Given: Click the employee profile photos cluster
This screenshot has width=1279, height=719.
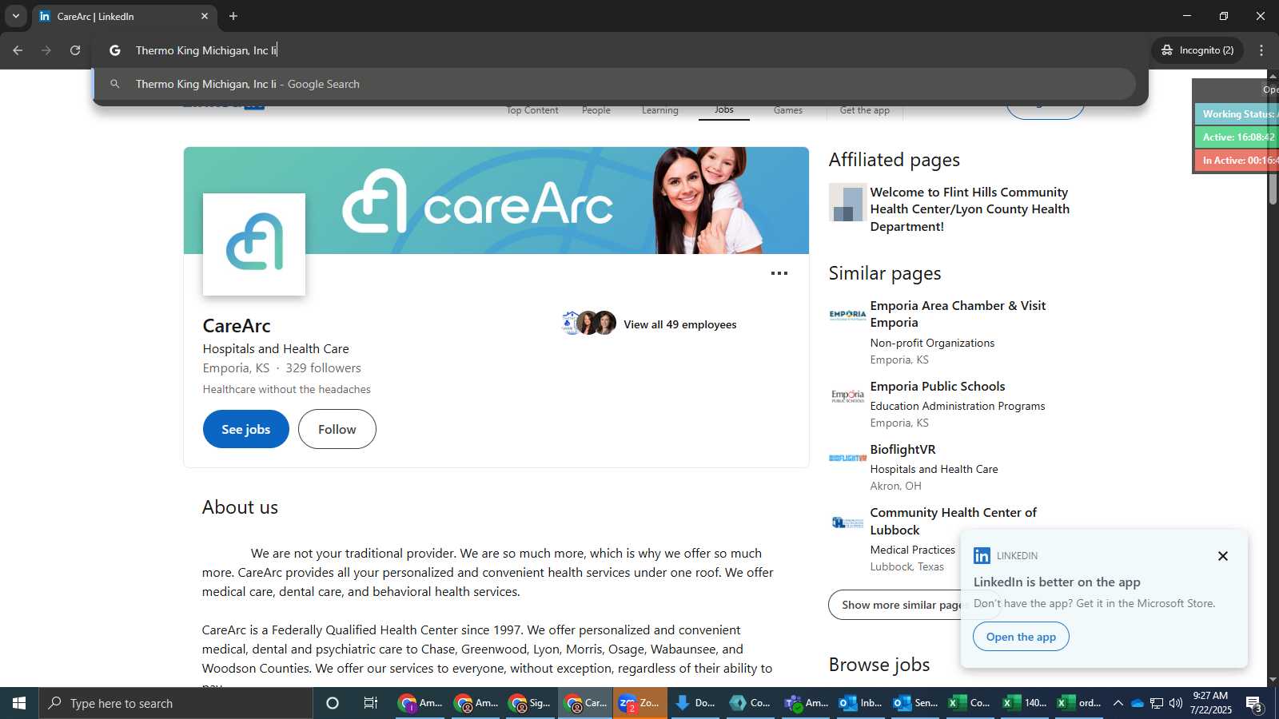Looking at the screenshot, I should 588,323.
